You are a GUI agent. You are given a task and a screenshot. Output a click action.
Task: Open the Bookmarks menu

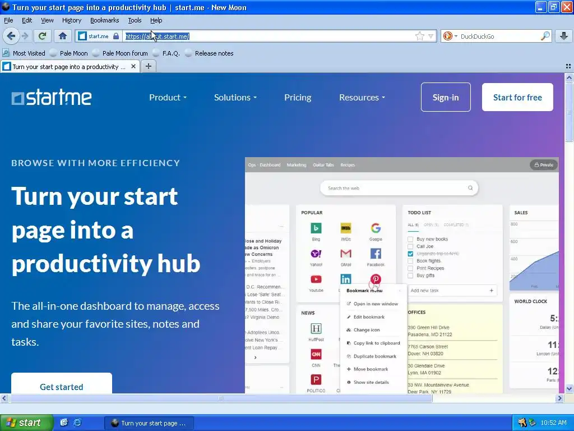tap(104, 20)
